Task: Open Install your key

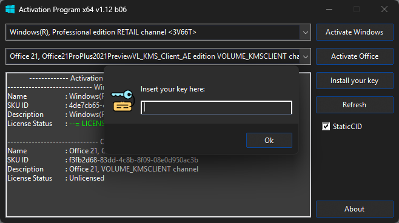Action: (x=355, y=81)
